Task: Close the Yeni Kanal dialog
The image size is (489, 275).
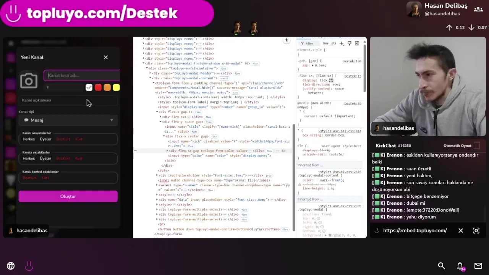Action: (x=106, y=57)
